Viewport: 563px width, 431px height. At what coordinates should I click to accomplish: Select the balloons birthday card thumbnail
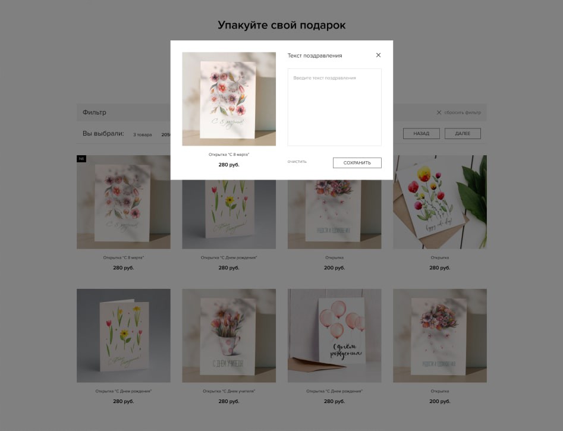(334, 335)
